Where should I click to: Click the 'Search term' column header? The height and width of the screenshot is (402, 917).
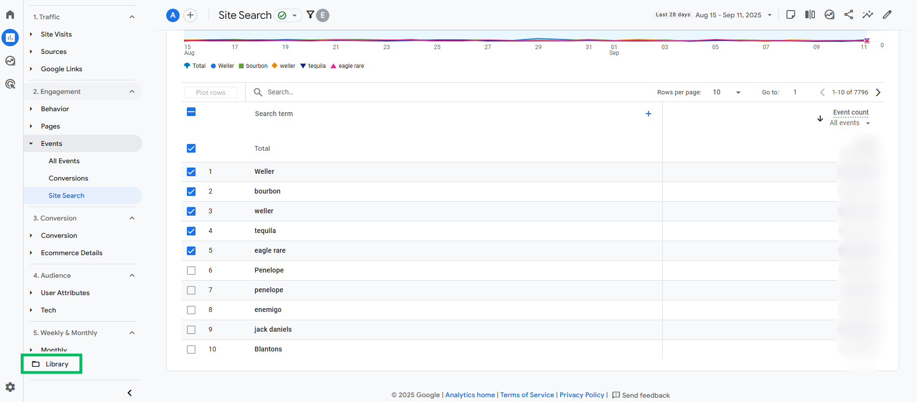click(x=274, y=114)
